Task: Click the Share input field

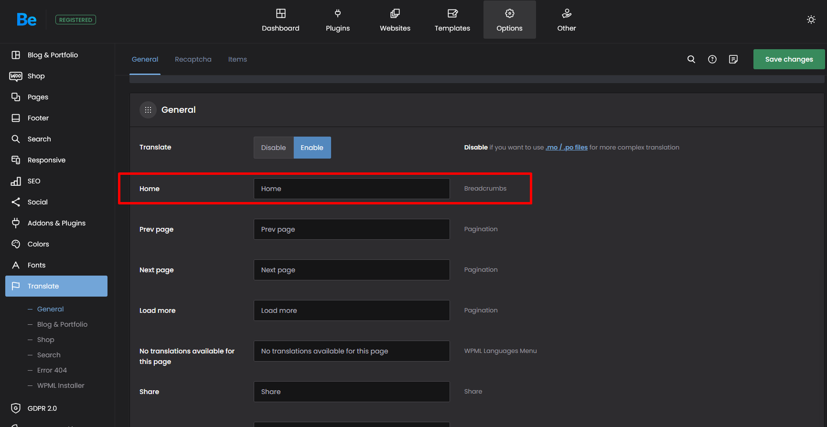Action: pyautogui.click(x=352, y=392)
